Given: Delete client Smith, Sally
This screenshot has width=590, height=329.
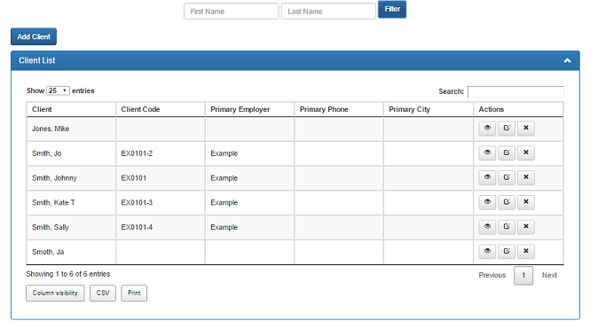Looking at the screenshot, I should pos(526,227).
